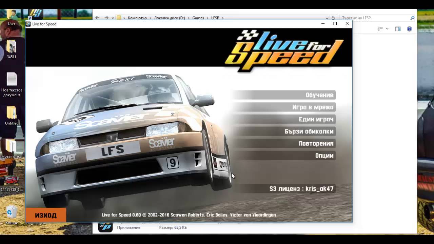Select Нов текстов документ desktop file
Screen dimensions: 434x244
click(x=12, y=85)
